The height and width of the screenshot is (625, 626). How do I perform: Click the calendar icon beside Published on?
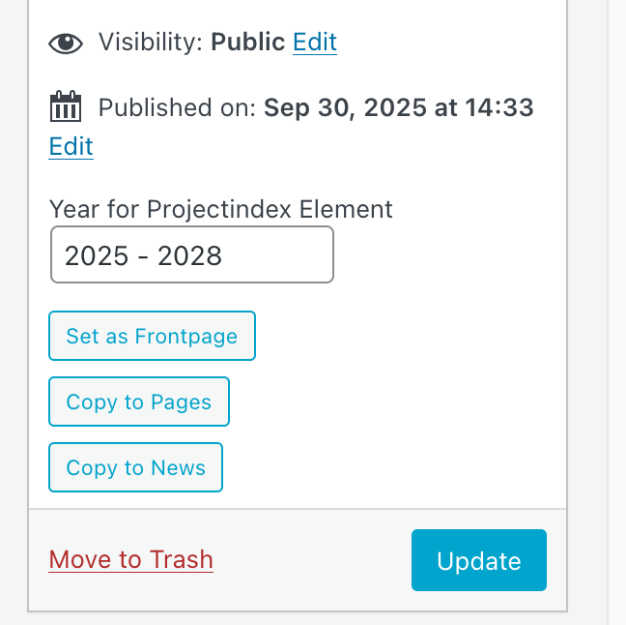point(66,106)
